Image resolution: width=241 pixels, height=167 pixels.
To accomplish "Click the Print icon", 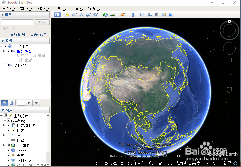I will [150, 15].
